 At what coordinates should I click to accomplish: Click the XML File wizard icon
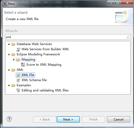[x=18, y=75]
